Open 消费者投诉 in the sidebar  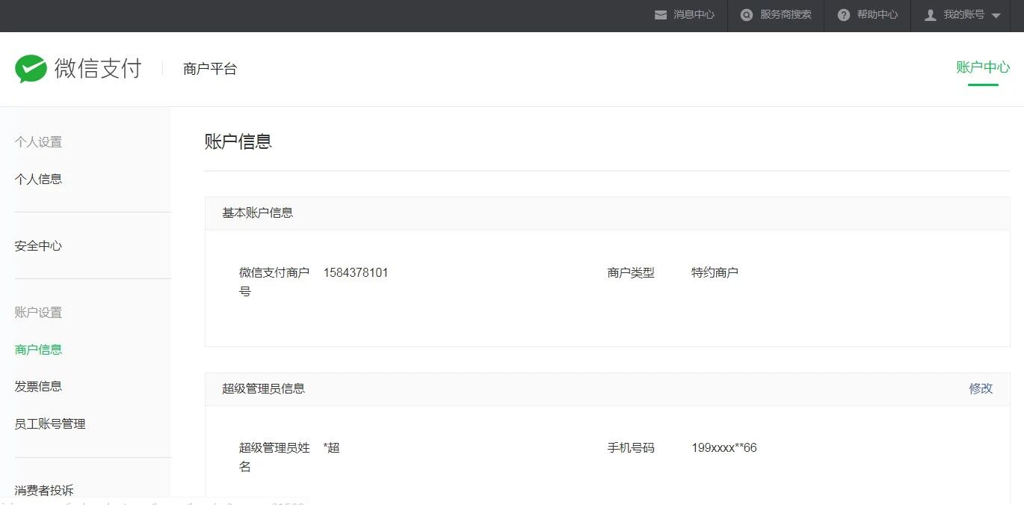(44, 491)
